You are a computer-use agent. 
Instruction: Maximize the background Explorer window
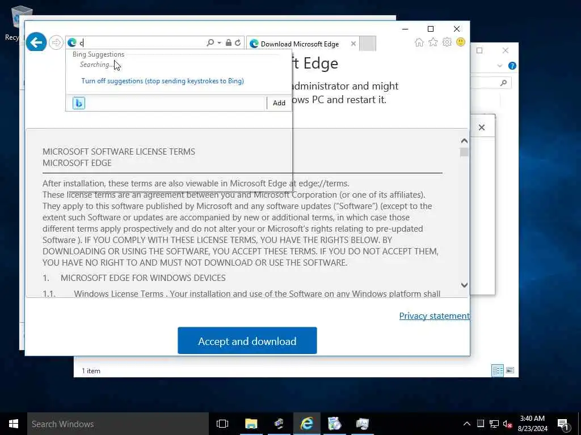pyautogui.click(x=479, y=50)
